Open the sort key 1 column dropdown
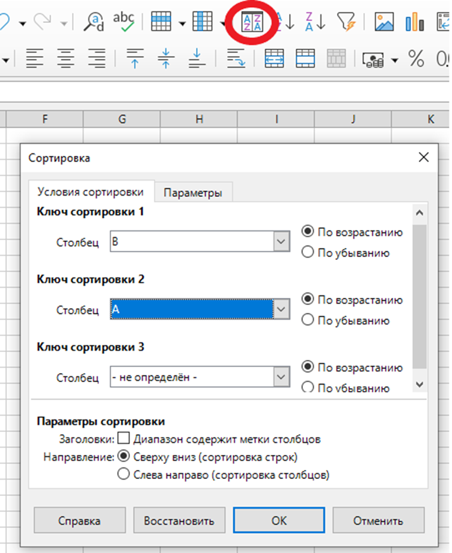 (281, 242)
